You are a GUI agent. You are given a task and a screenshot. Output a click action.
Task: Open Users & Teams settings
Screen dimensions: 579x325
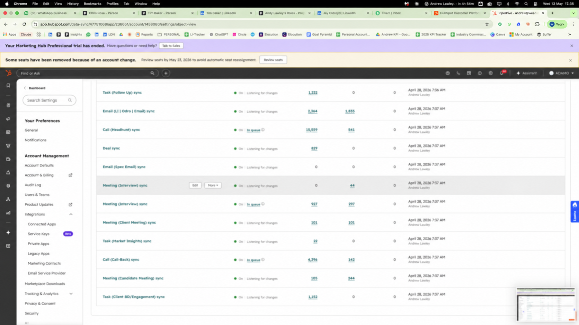[37, 195]
